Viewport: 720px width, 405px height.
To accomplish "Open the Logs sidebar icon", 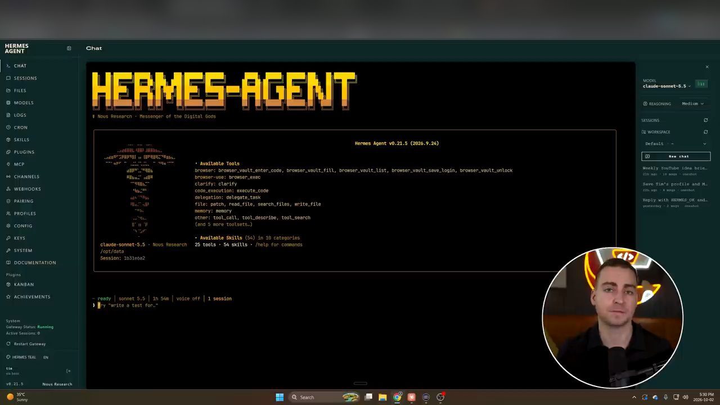I will pos(8,115).
